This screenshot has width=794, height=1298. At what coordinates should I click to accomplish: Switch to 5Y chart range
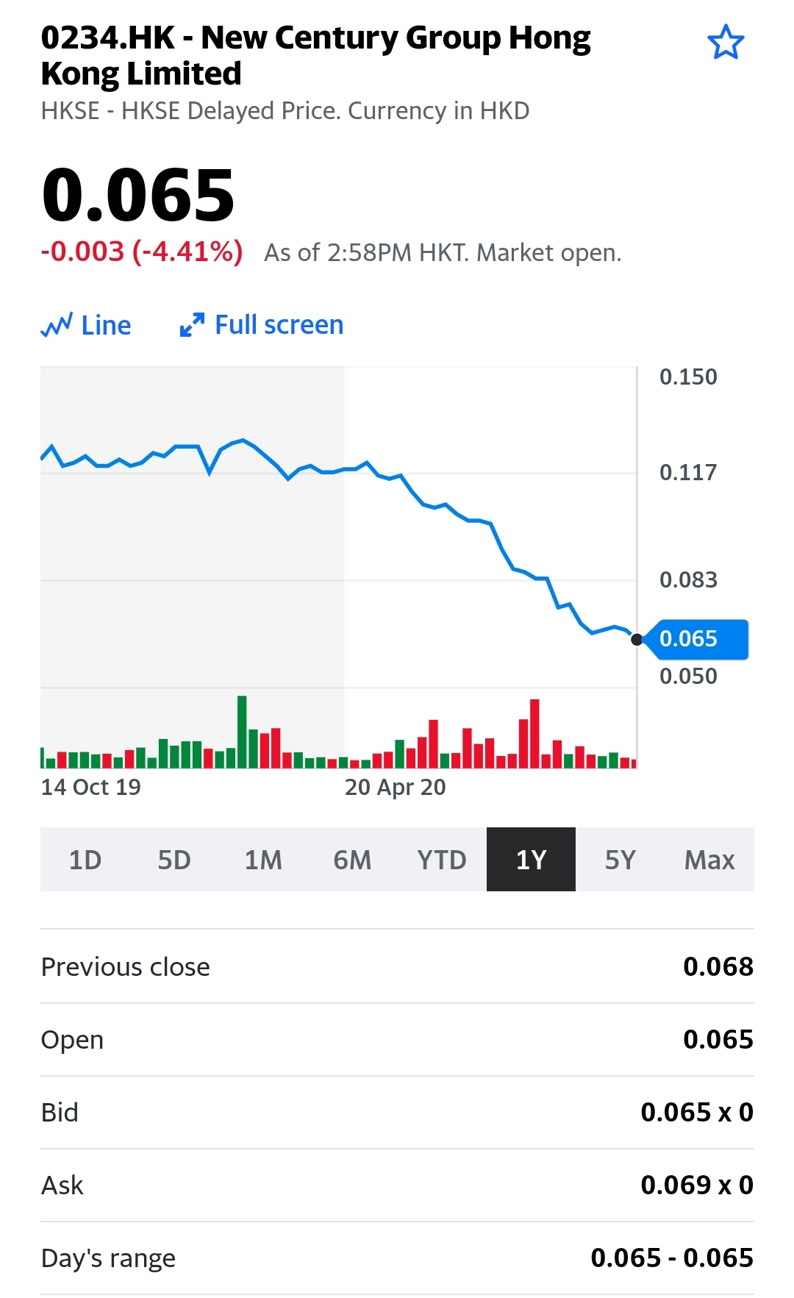pos(620,860)
